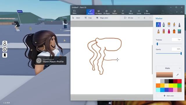
Task: Open the bookmark icon in Roblox sidebar
Action: [x=5, y=55]
